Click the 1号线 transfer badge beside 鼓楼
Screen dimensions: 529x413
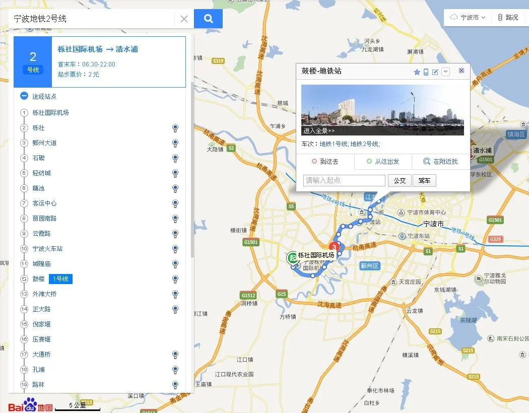click(60, 279)
